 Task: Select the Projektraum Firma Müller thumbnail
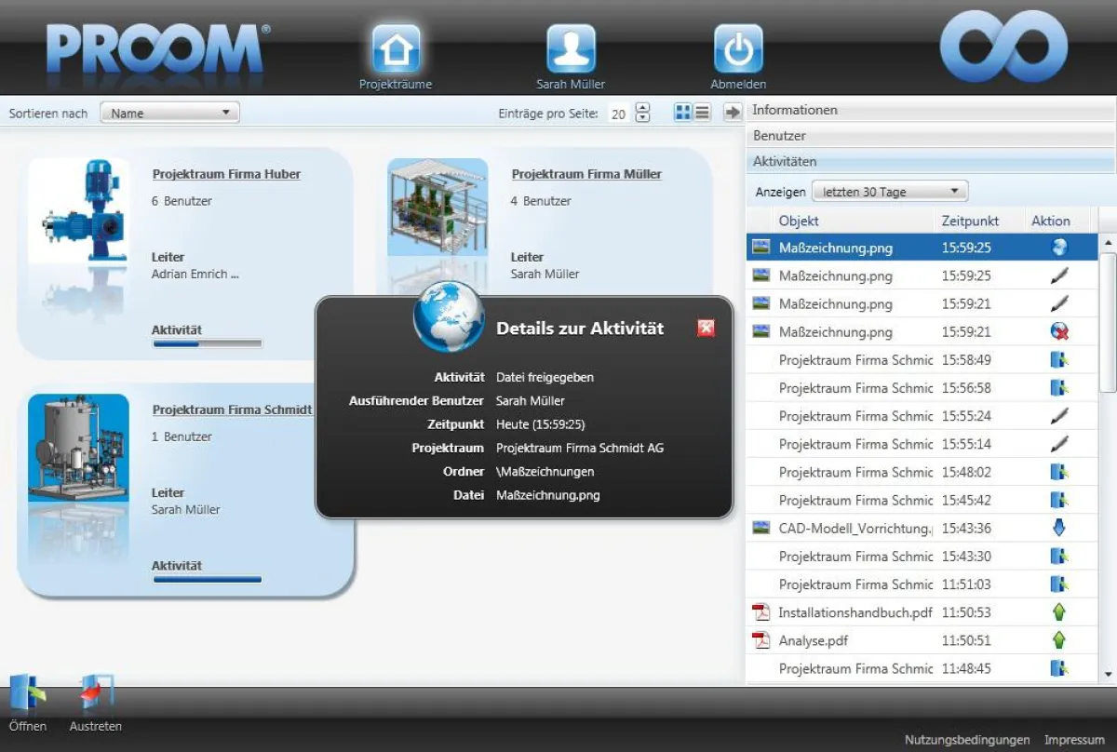[437, 208]
